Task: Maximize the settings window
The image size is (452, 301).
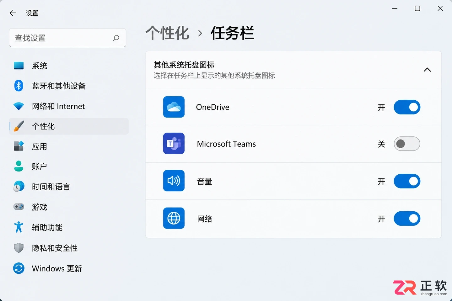Action: click(417, 8)
